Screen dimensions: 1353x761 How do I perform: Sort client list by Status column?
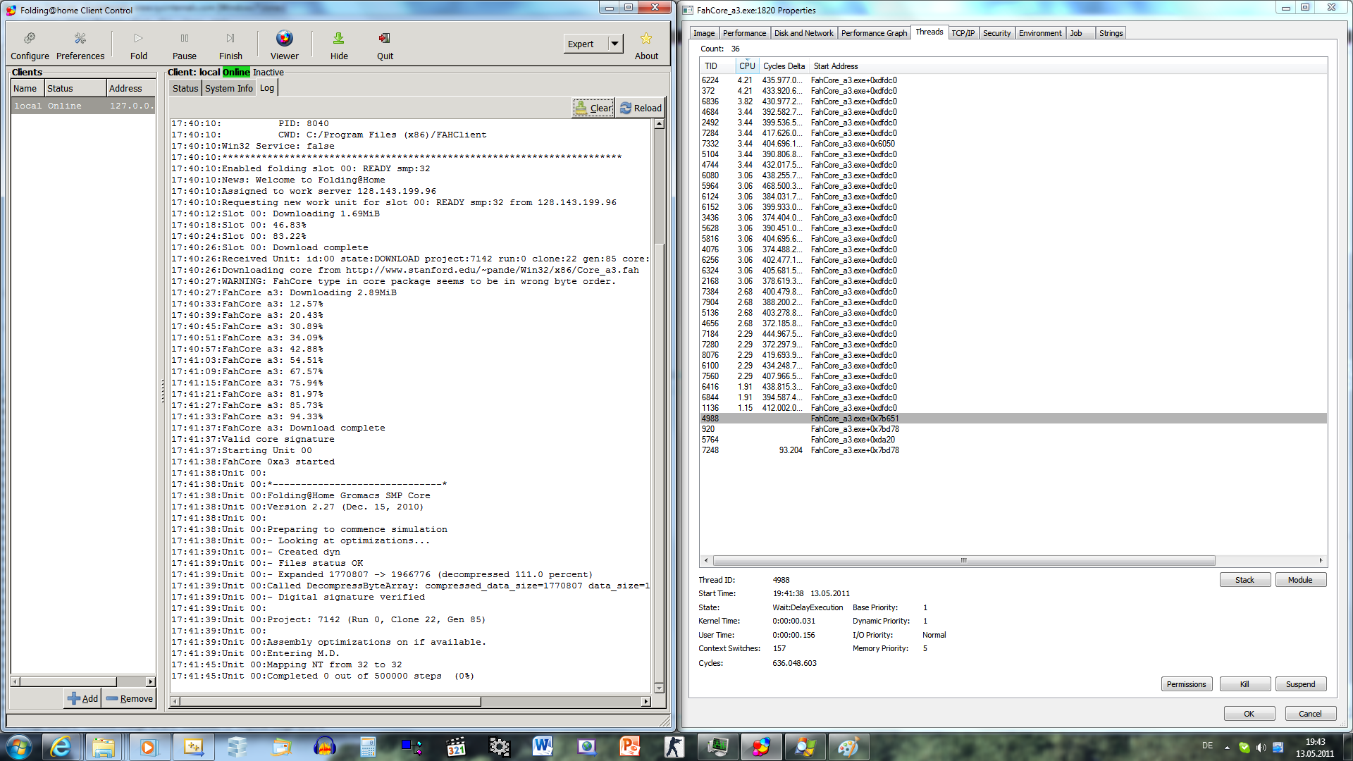pyautogui.click(x=75, y=89)
